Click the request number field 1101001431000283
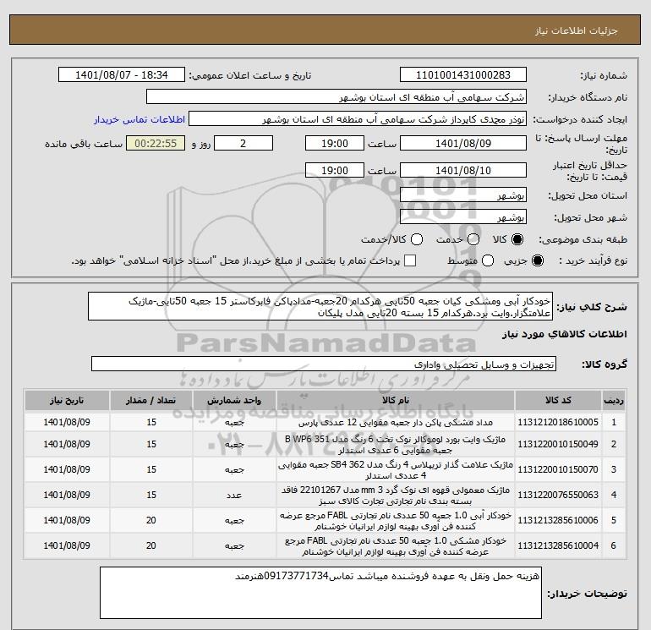The width and height of the screenshot is (651, 630). pos(463,74)
